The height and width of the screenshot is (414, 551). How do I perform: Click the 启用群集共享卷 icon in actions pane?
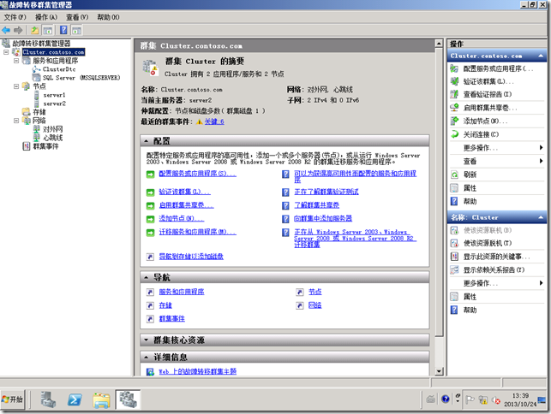454,108
